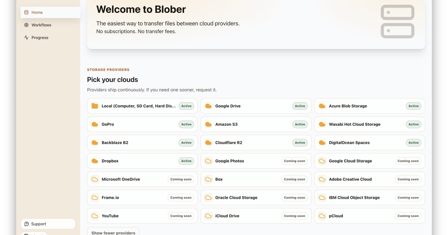The width and height of the screenshot is (448, 235).
Task: Click the Backblaze B2 cloud icon
Action: (x=95, y=142)
